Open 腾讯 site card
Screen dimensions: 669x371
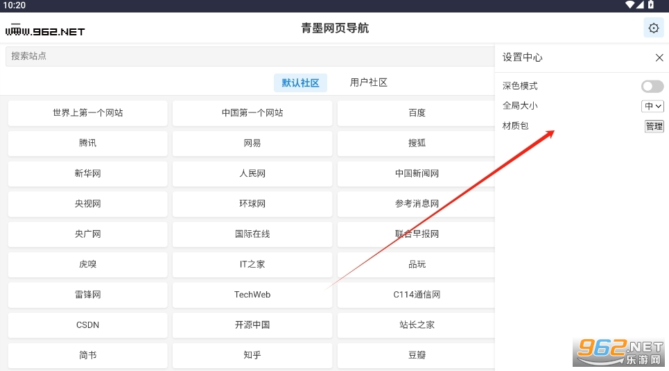tap(87, 143)
